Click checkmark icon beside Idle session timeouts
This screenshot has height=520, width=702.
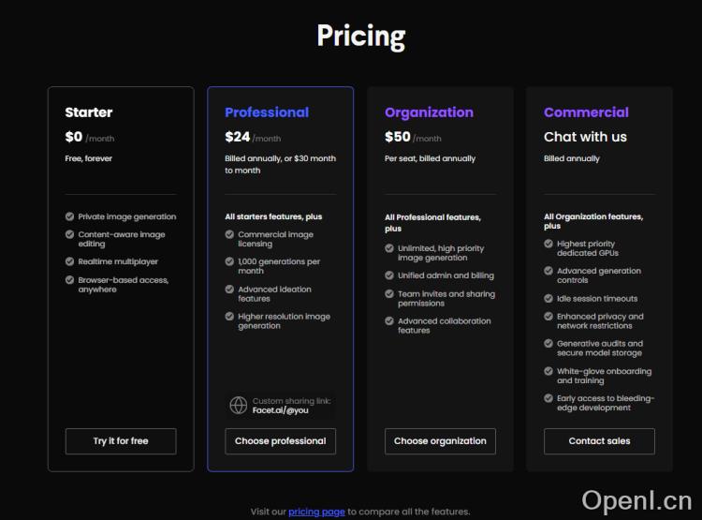pos(548,298)
